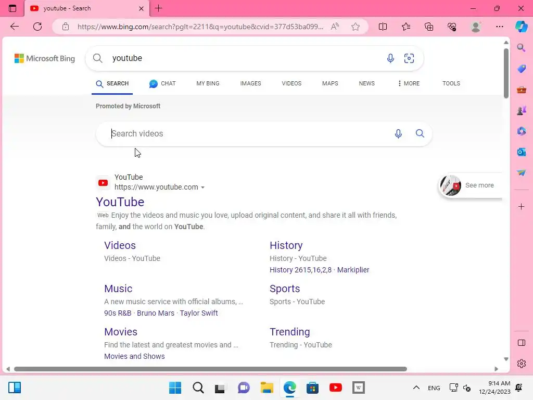Open the Music sitelink

118,289
